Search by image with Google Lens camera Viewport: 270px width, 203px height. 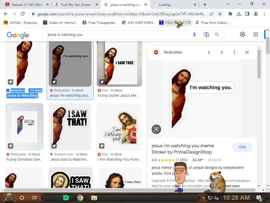coord(206,35)
